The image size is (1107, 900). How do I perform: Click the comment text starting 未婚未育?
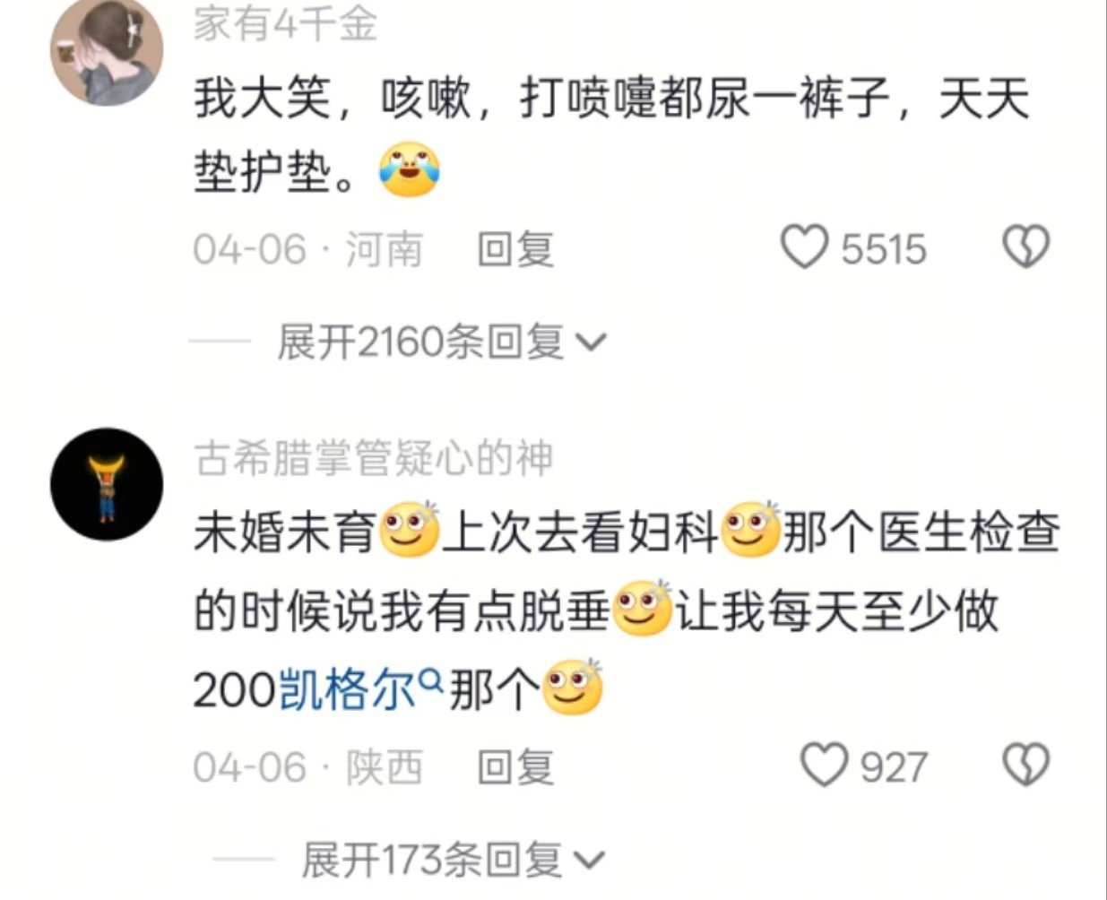627,612
